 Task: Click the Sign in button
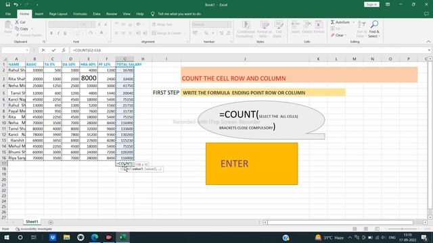pos(371,5)
